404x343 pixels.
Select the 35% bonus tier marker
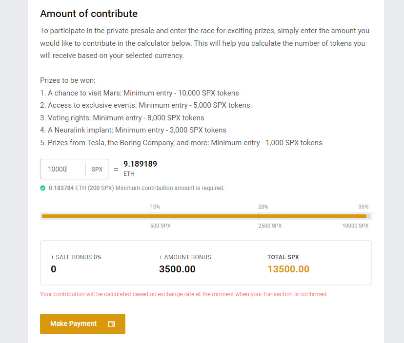364,207
